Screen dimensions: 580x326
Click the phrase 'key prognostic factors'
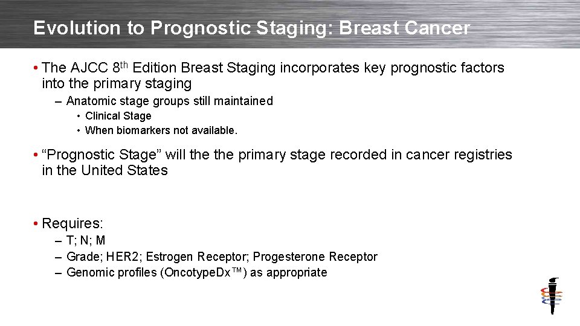click(x=433, y=68)
